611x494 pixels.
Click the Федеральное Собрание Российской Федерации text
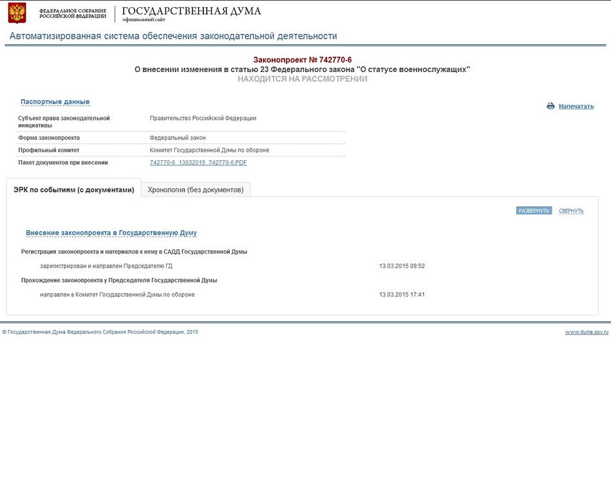point(72,14)
